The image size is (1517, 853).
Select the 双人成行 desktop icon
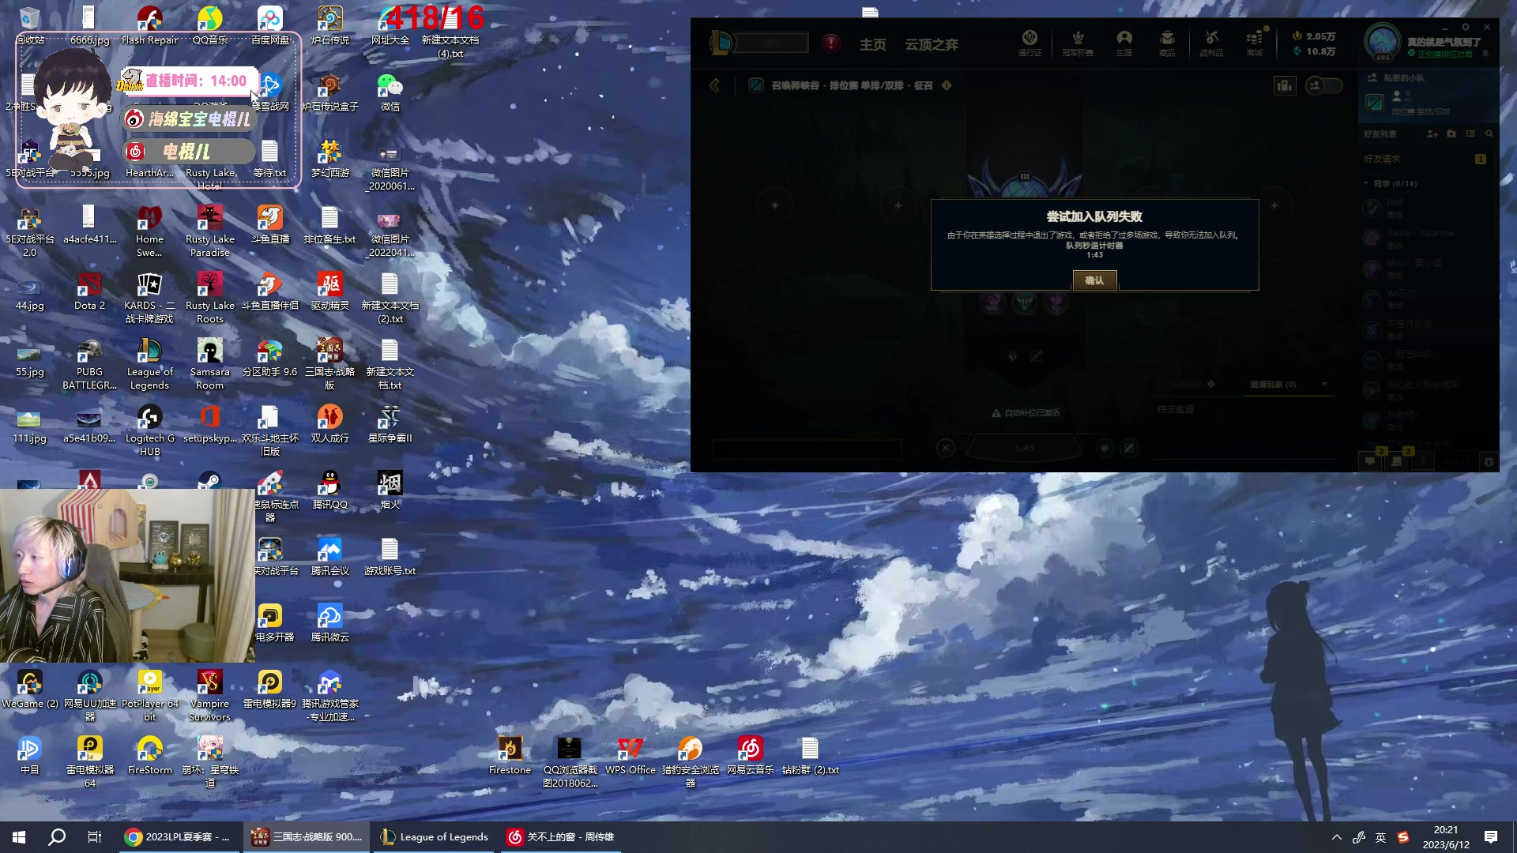(329, 423)
